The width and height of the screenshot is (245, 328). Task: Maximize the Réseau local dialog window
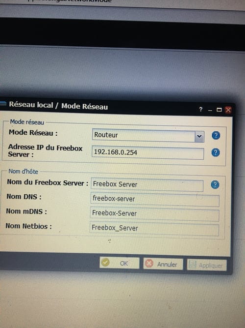pyautogui.click(x=219, y=110)
